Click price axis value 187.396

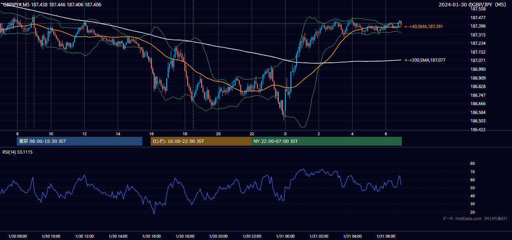point(478,26)
